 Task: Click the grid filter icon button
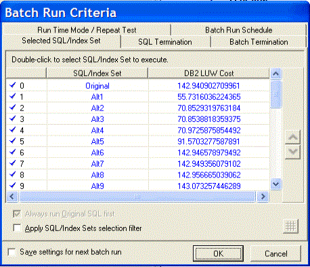point(290,226)
